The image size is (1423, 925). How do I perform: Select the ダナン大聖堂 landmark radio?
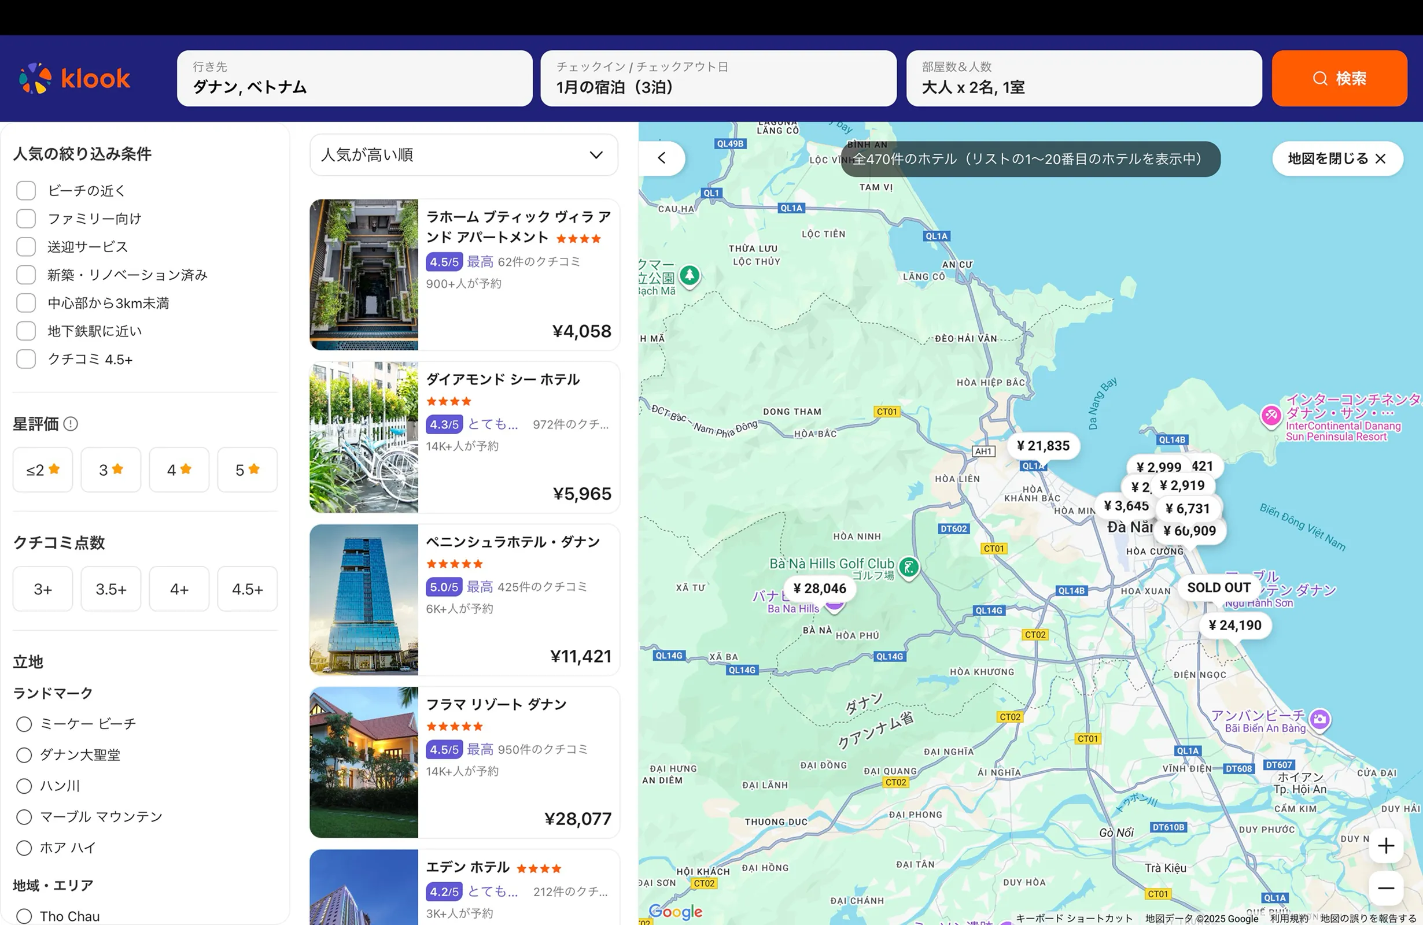coord(24,755)
